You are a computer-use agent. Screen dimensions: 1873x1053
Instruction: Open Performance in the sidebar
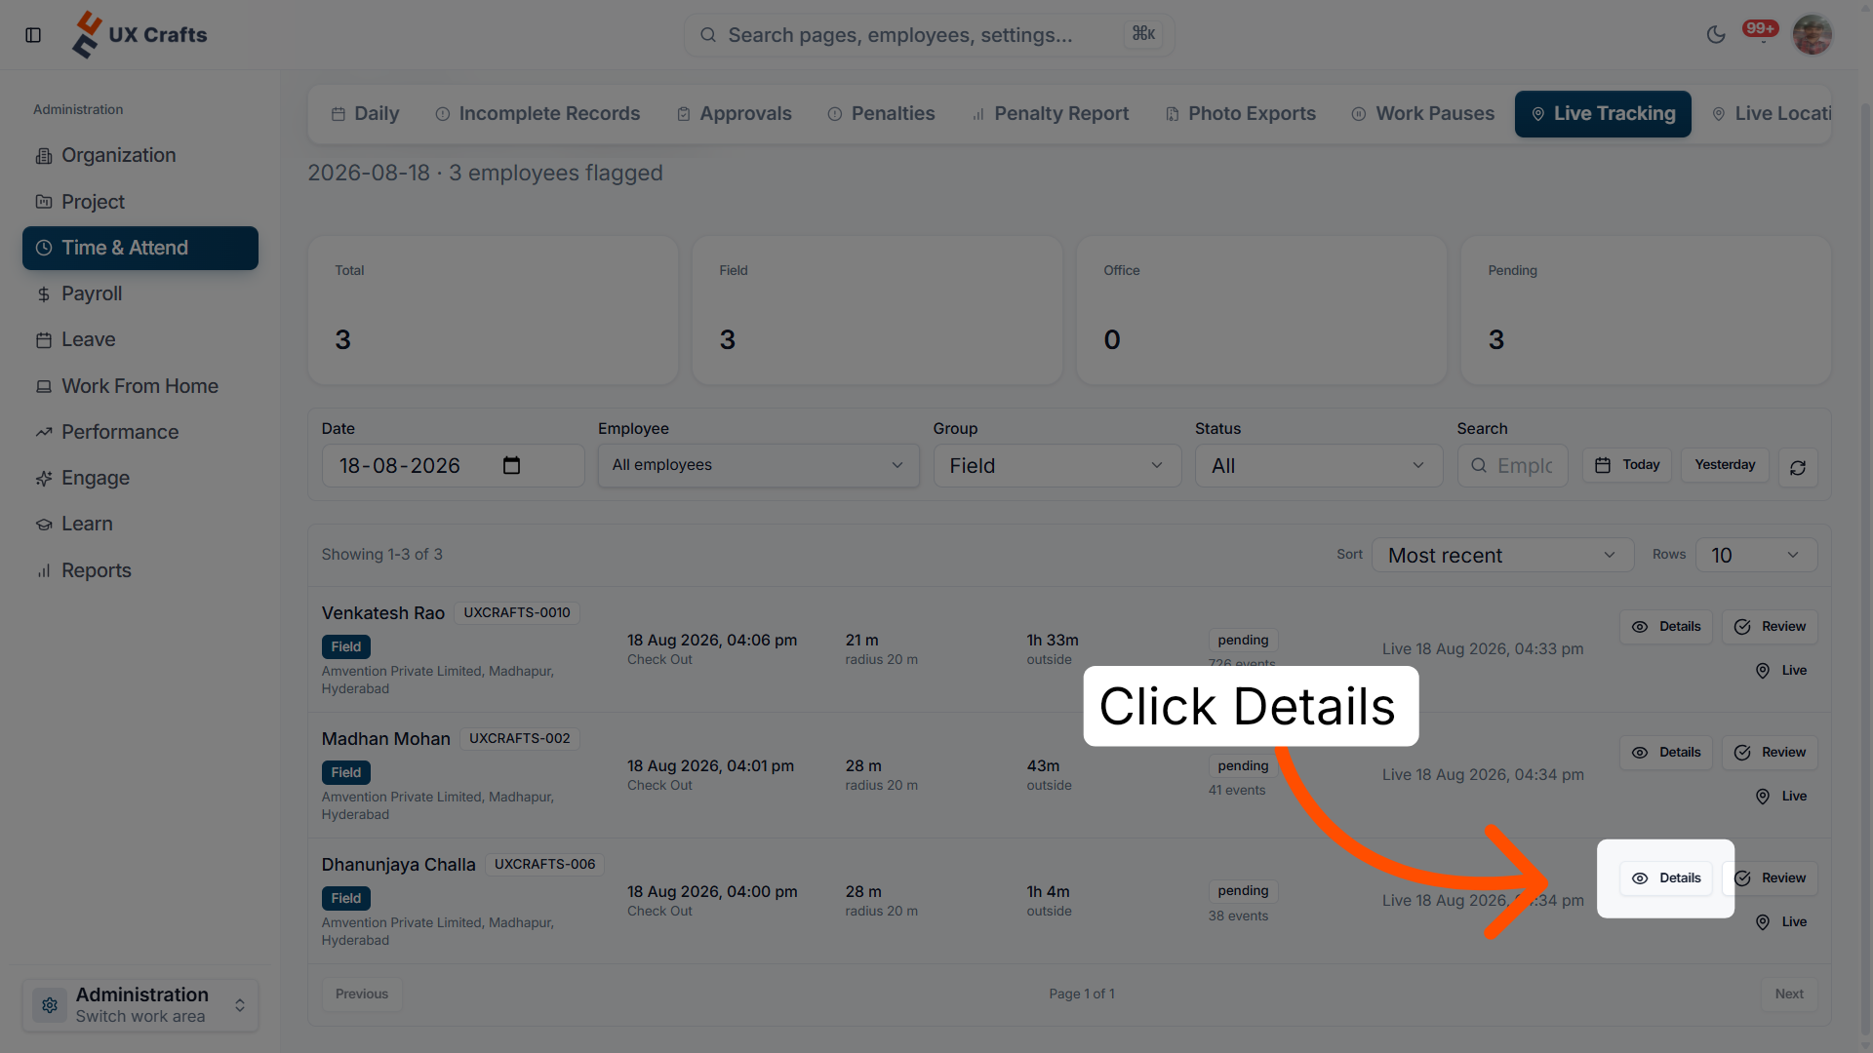coord(140,432)
